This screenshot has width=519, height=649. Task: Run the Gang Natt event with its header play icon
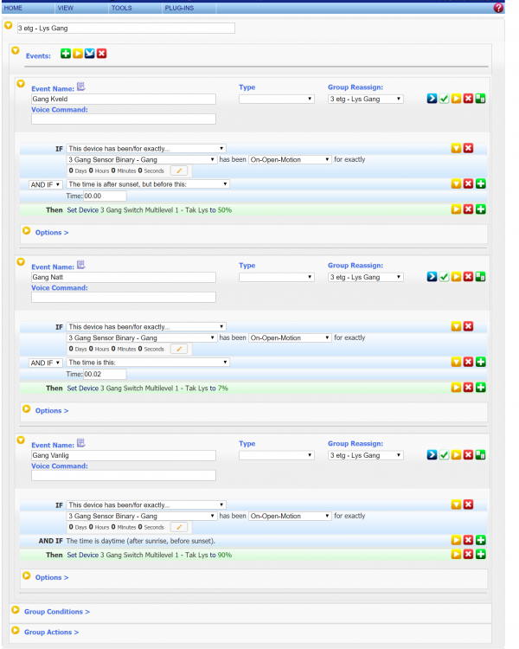coord(456,277)
